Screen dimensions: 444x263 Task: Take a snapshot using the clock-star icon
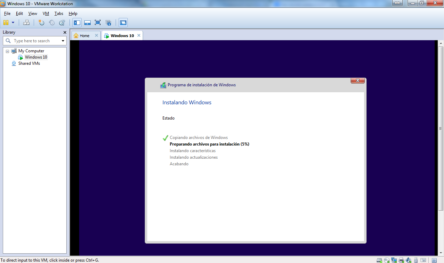pyautogui.click(x=41, y=23)
